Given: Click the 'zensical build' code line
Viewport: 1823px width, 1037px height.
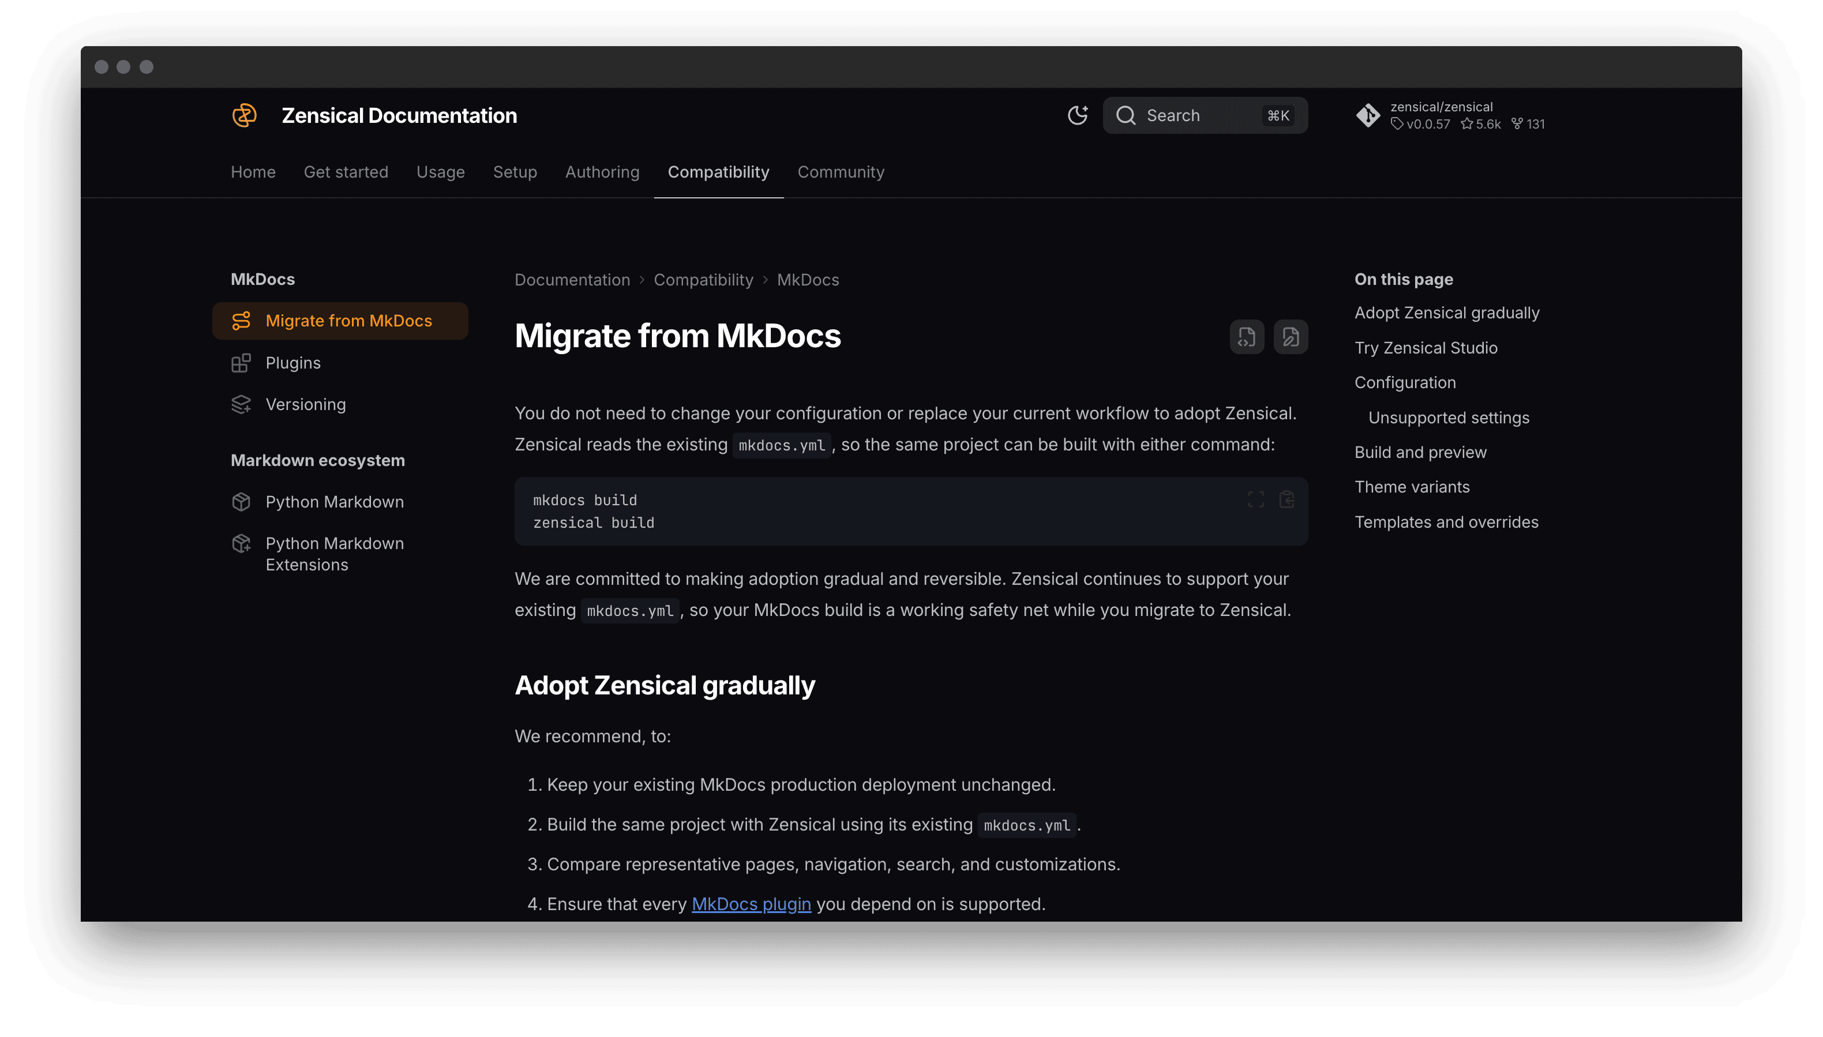Looking at the screenshot, I should pyautogui.click(x=594, y=524).
